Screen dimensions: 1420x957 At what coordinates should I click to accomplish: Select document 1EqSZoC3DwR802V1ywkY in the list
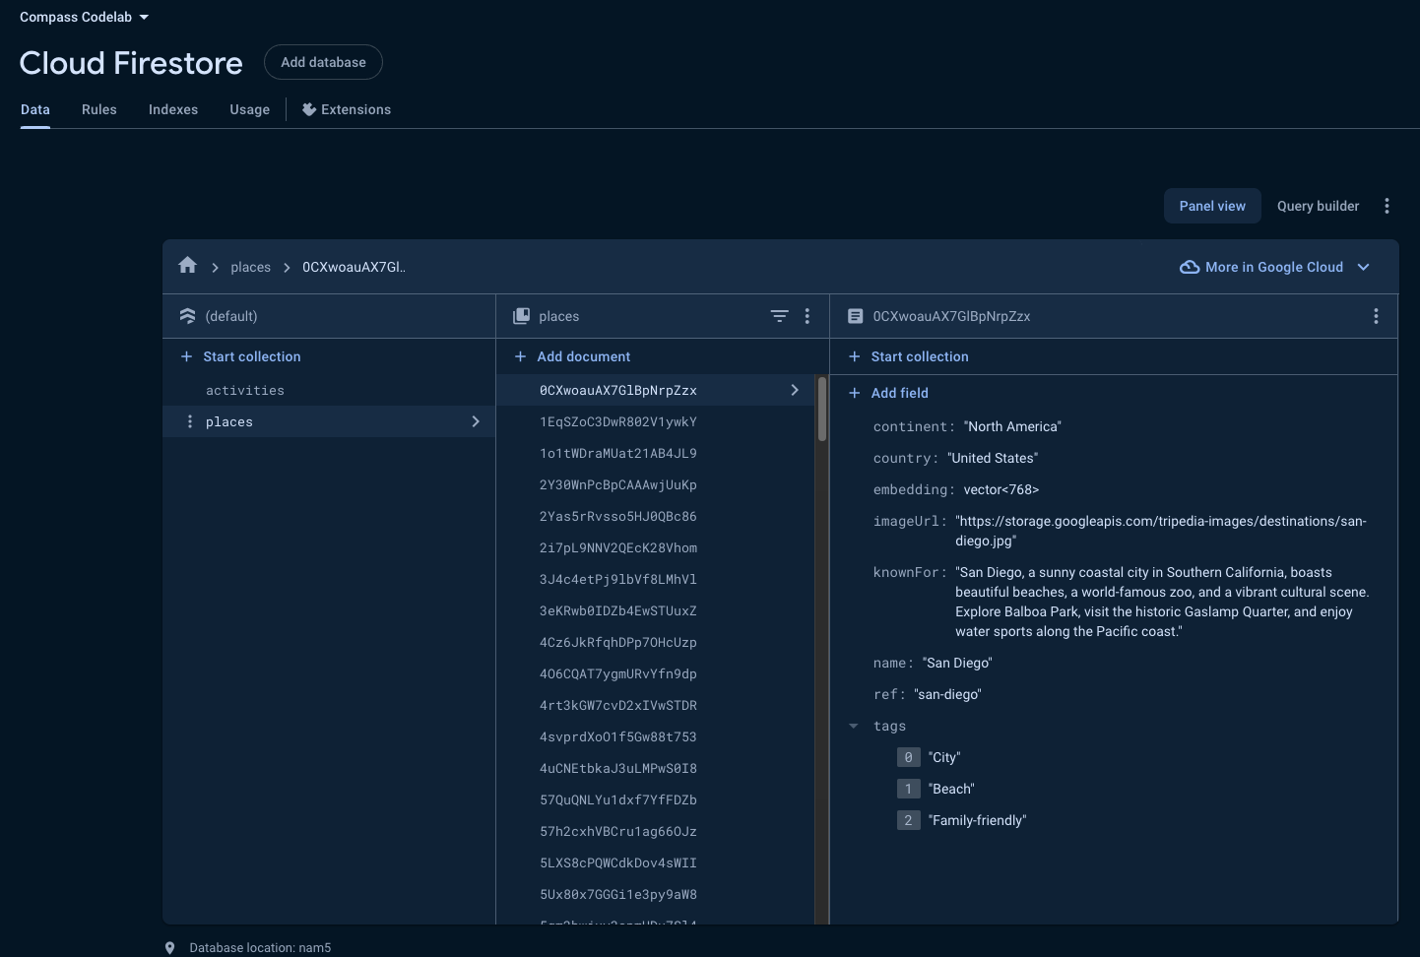618,421
